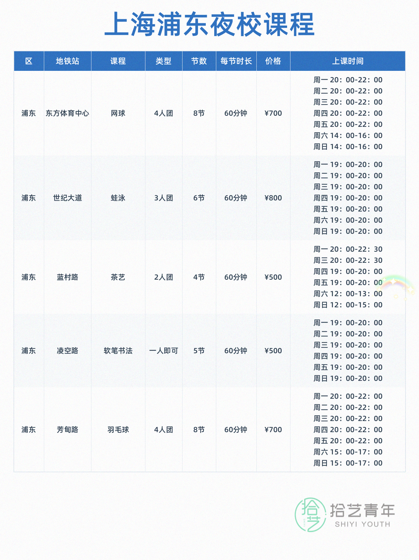The width and height of the screenshot is (419, 560).
Task: Click the 羽毛球 course cell
Action: pos(118,430)
